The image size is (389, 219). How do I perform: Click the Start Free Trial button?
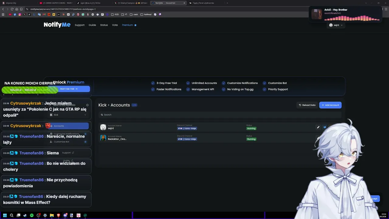(69, 89)
